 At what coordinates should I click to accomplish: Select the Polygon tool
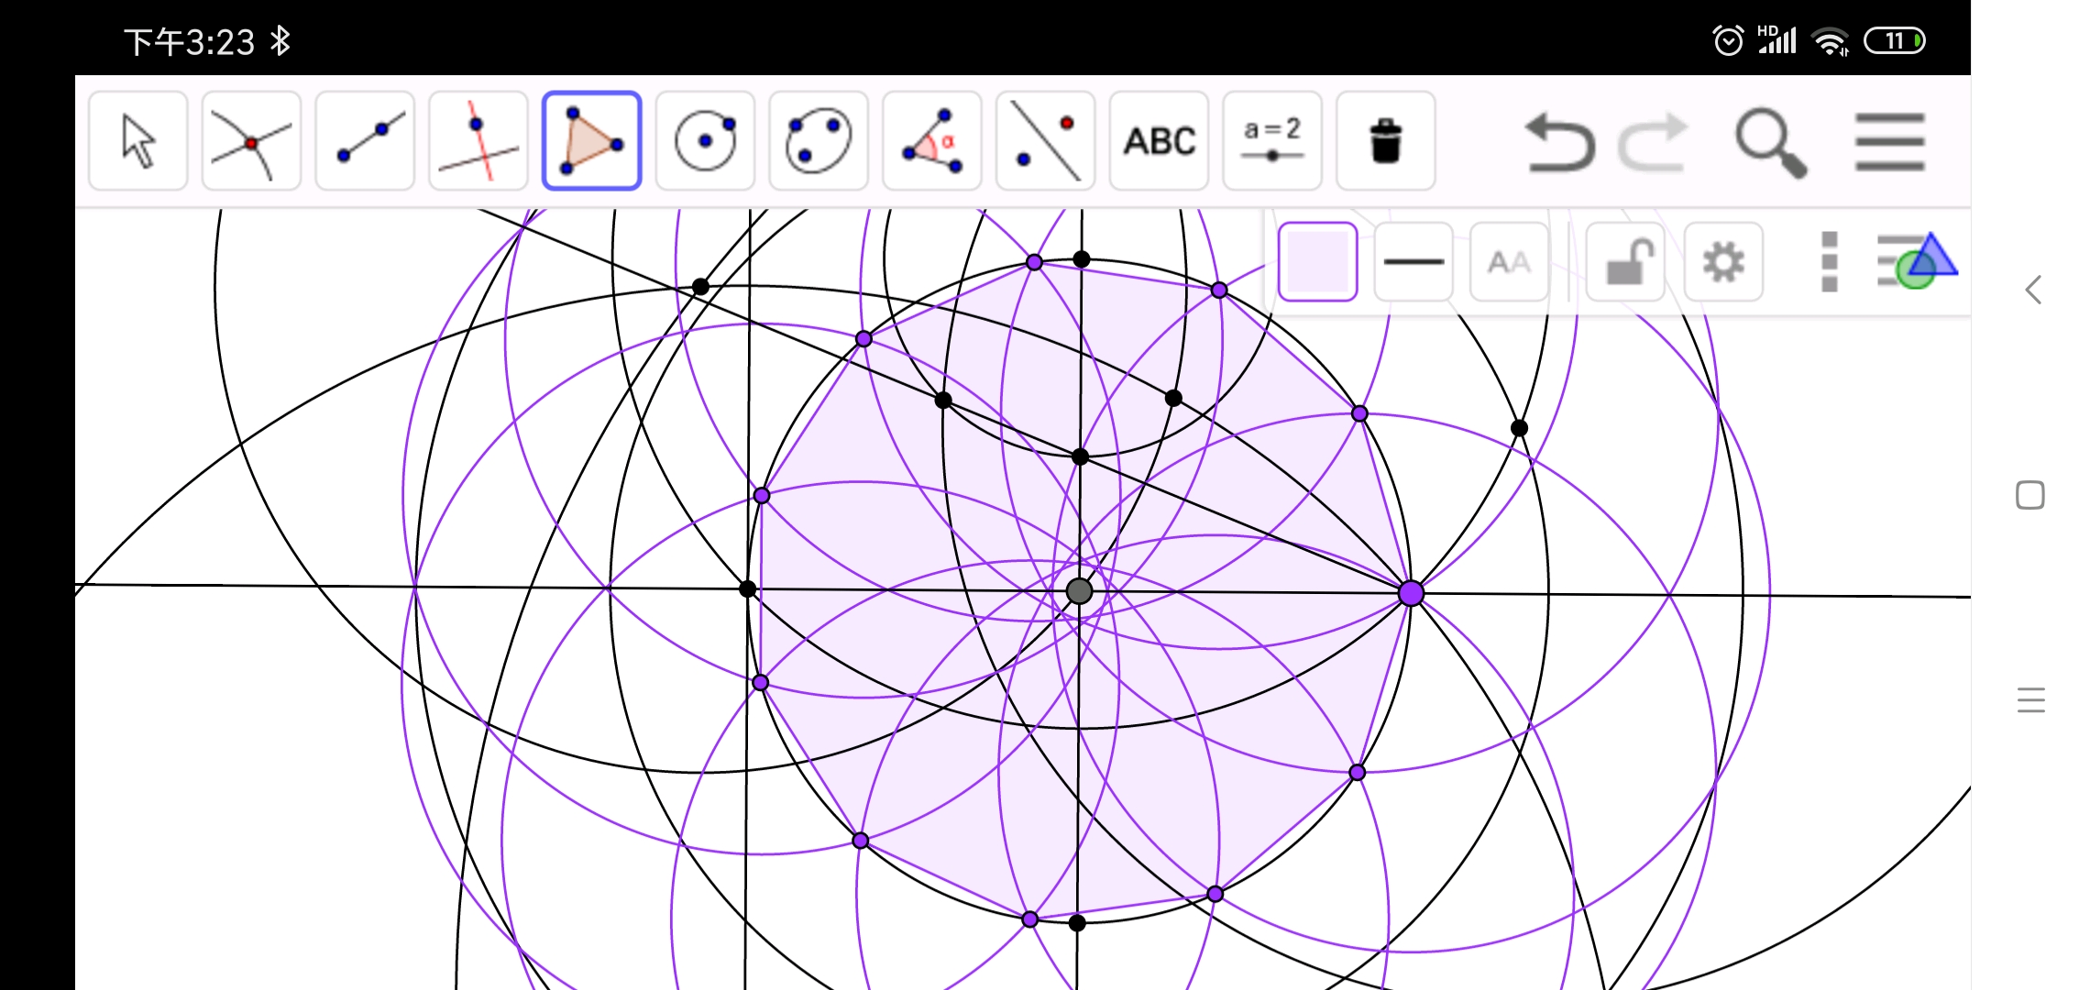tap(591, 141)
